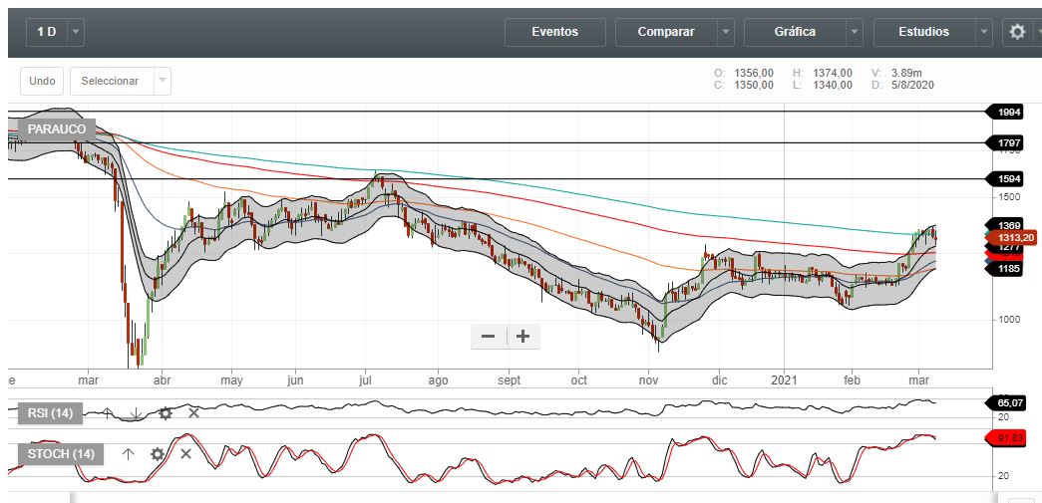Open the Estudios menu
The height and width of the screenshot is (503, 1042).
pyautogui.click(x=923, y=32)
